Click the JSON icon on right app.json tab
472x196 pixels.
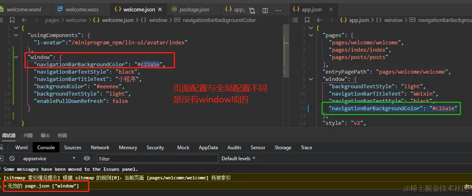[296, 10]
